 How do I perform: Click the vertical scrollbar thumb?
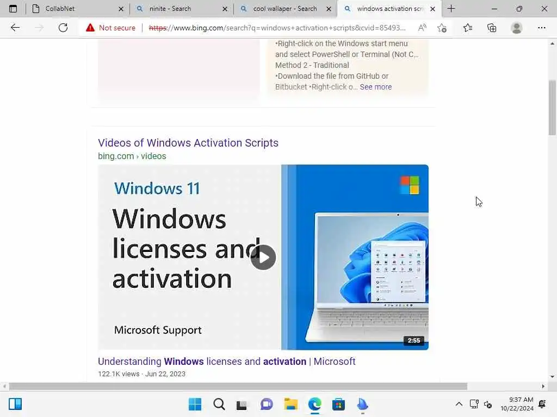(552, 108)
